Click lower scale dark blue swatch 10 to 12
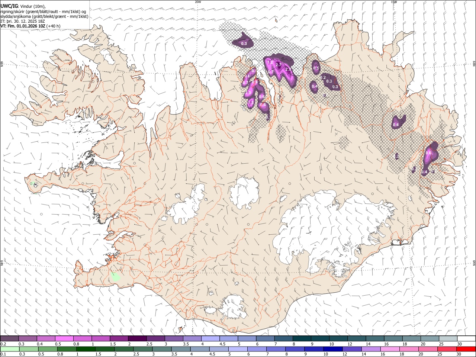476x357 pixels. click(333, 349)
